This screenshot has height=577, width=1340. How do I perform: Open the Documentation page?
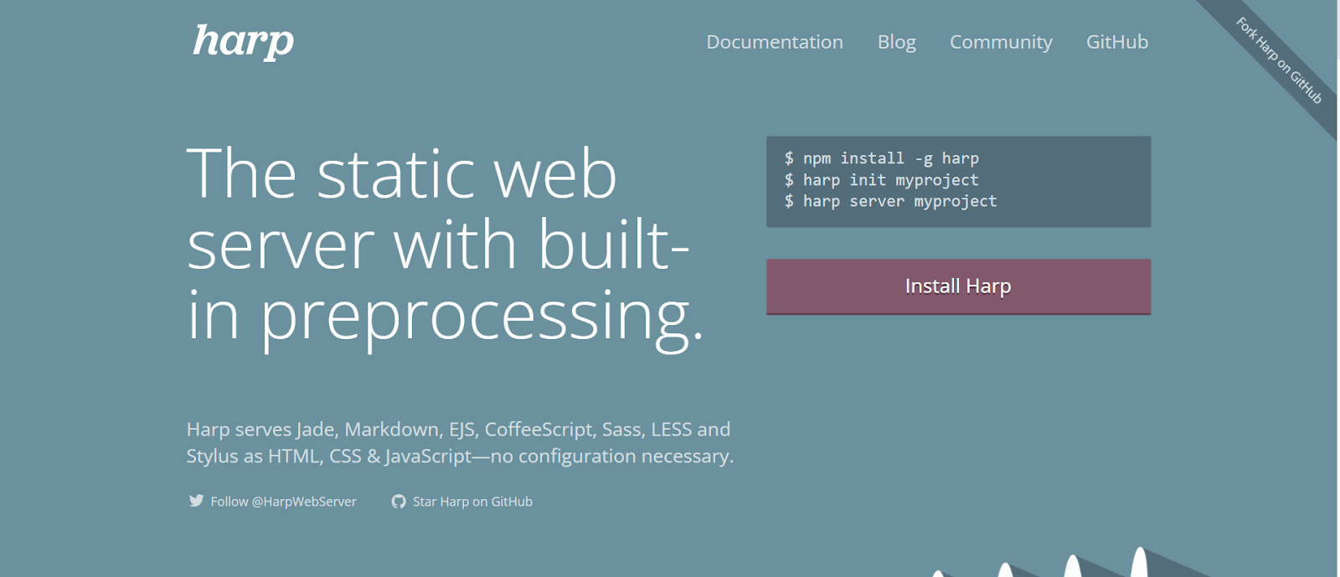(775, 42)
